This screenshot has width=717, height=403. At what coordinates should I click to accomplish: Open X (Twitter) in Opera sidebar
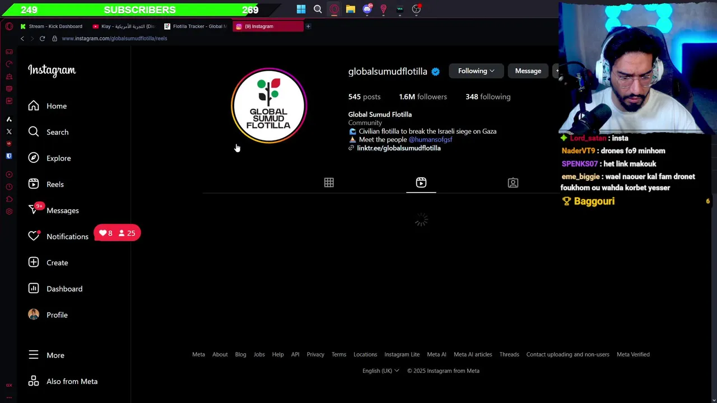tap(9, 132)
